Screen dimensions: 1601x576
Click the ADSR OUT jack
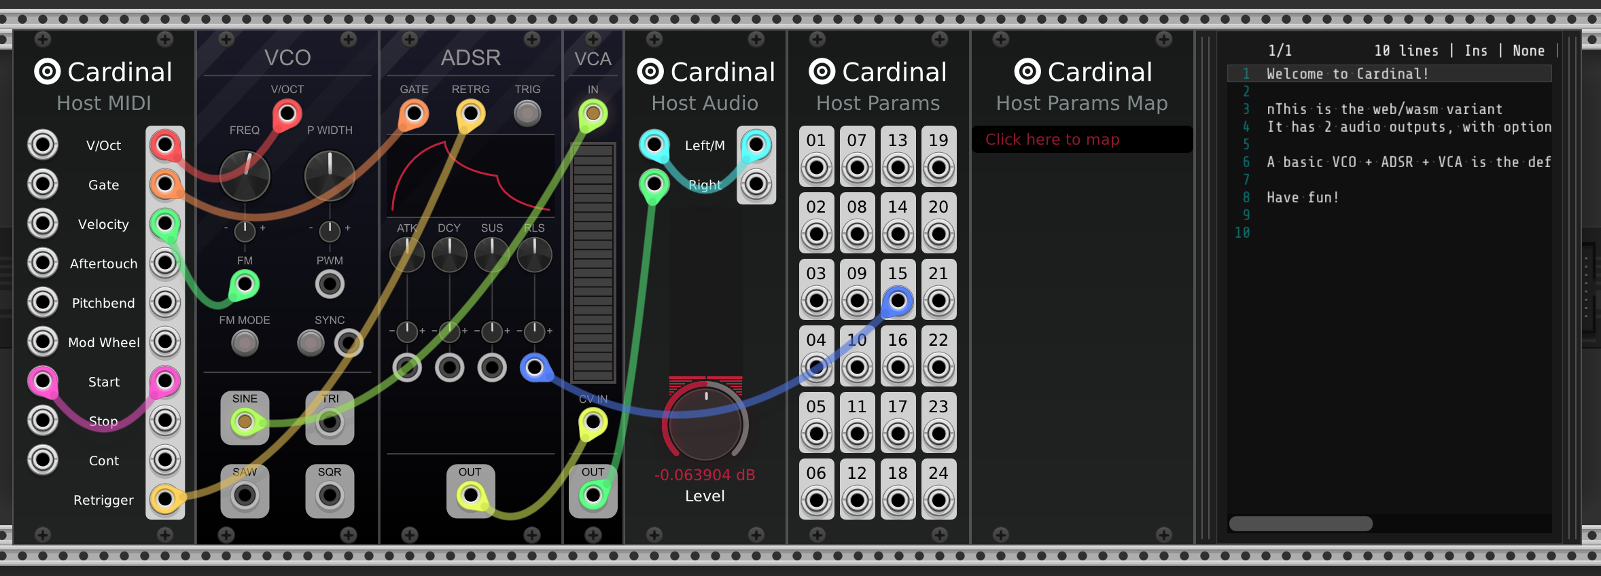(470, 495)
